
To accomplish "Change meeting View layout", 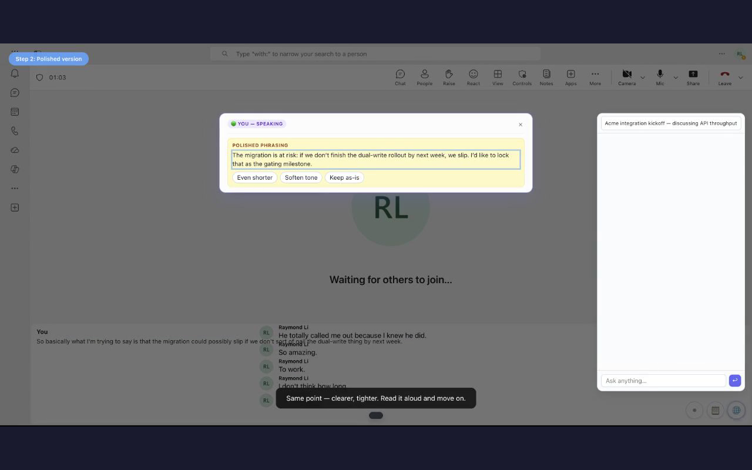I will [x=498, y=77].
